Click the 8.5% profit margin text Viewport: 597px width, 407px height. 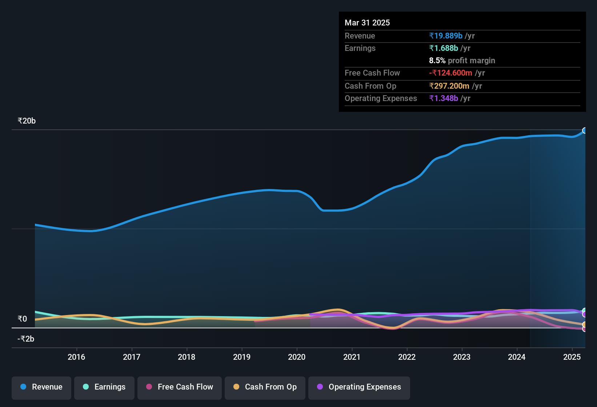coord(462,60)
